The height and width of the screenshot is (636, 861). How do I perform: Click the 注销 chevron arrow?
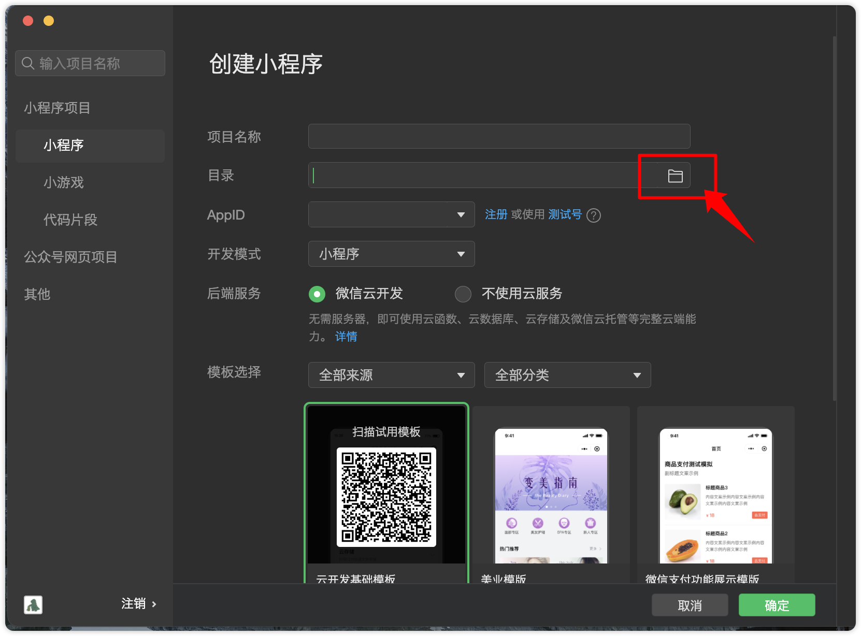coord(154,604)
